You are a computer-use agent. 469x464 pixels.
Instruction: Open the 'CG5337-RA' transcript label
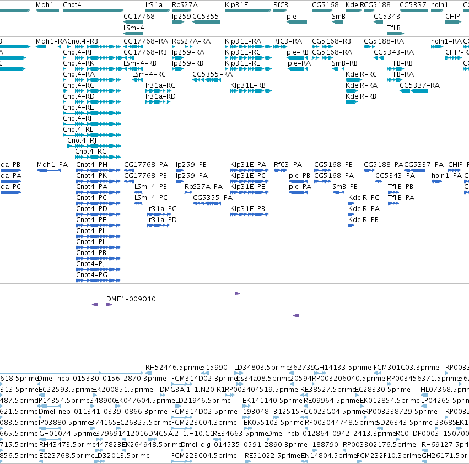419,85
